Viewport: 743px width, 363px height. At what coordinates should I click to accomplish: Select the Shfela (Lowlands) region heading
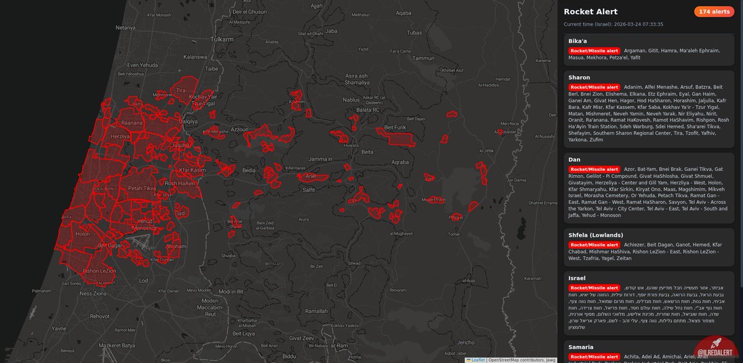click(596, 235)
